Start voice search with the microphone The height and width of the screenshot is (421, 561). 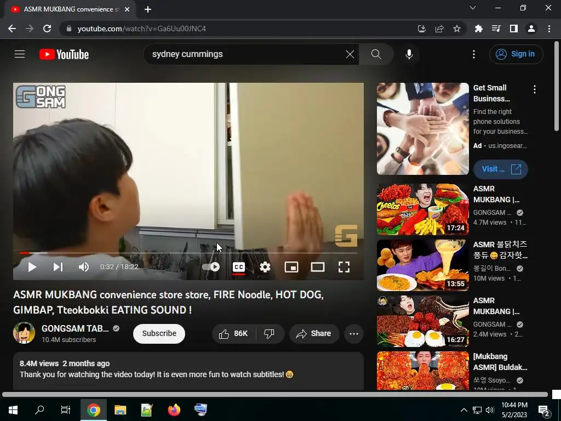click(x=409, y=54)
